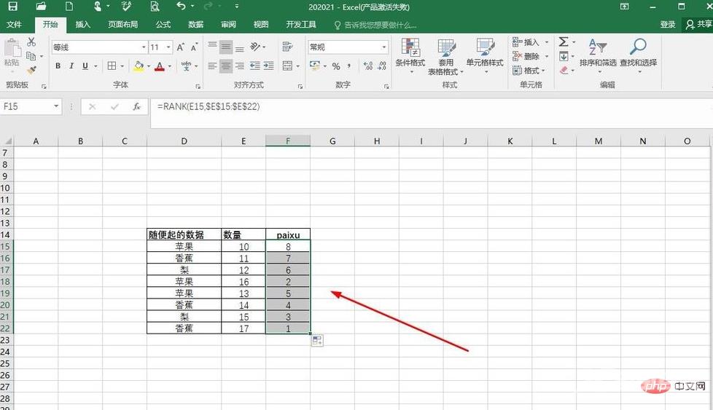Click the AutoSum sigma icon
Viewport: 713px width, 410px height.
pyautogui.click(x=564, y=42)
